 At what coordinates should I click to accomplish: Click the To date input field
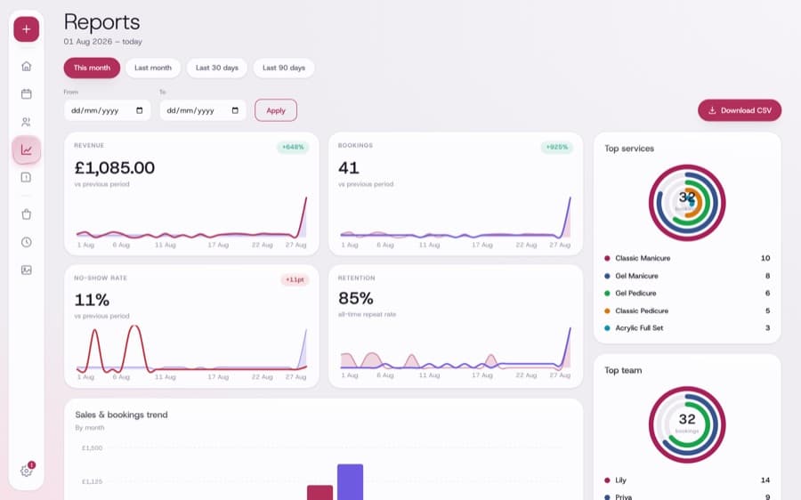[203, 110]
